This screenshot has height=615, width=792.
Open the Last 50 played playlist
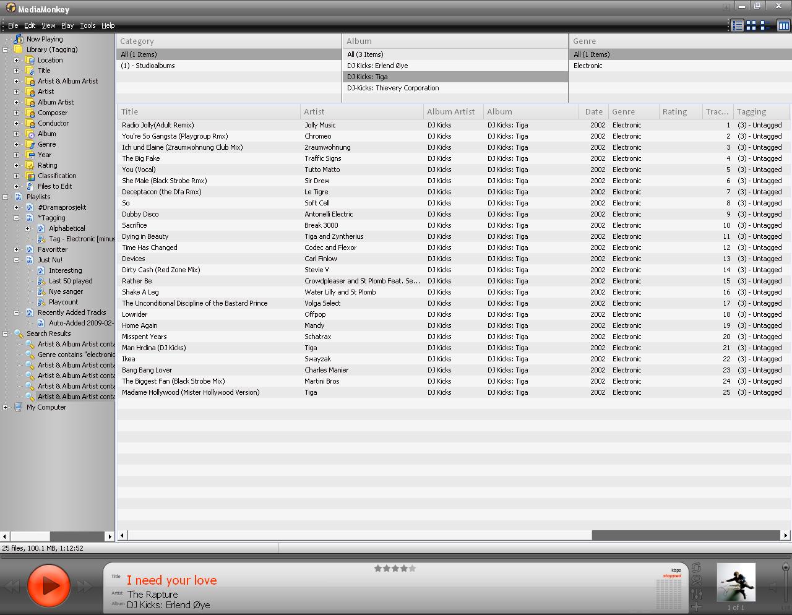[71, 281]
